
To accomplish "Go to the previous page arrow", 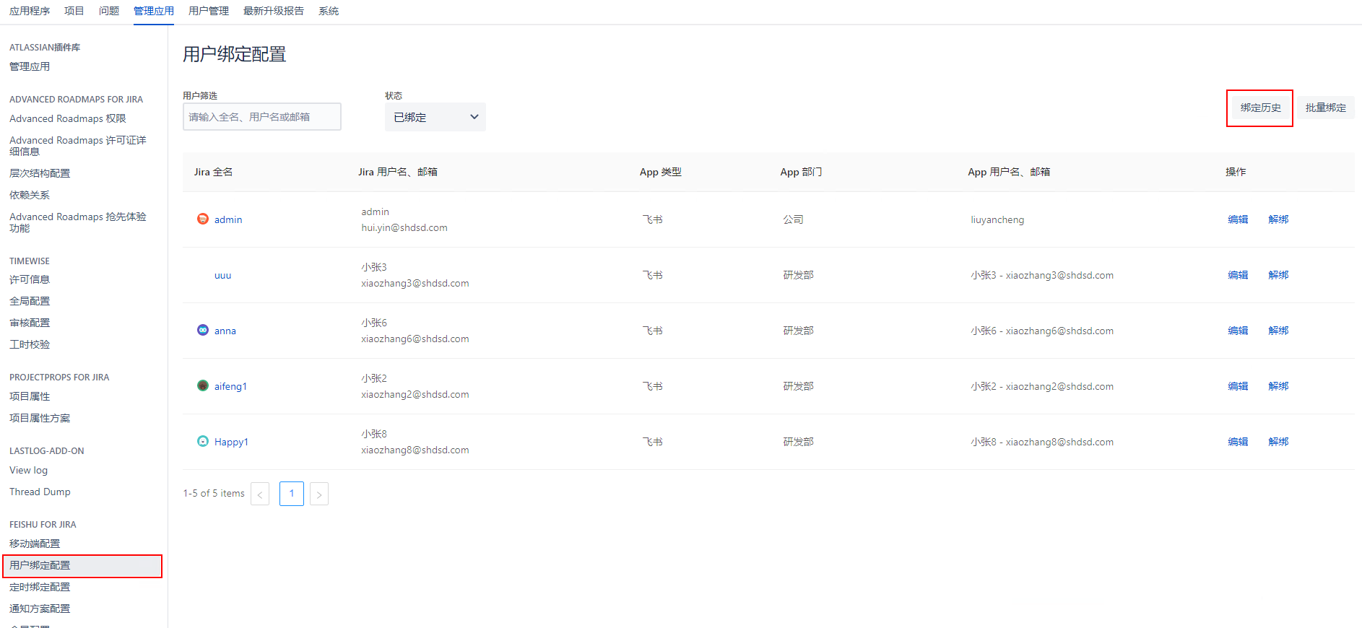I will 260,494.
